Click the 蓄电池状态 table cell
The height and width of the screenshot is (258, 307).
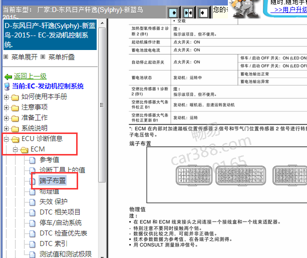point(150,77)
